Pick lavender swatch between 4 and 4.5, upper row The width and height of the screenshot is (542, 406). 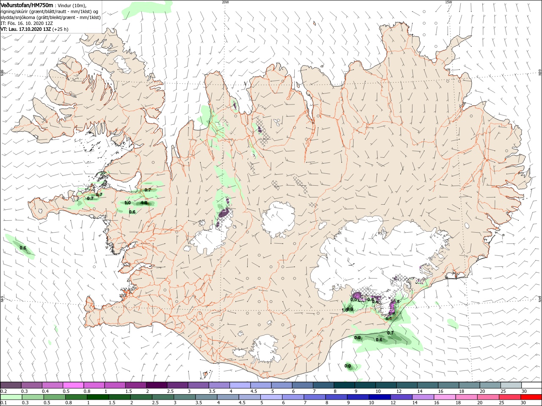[x=240, y=385]
